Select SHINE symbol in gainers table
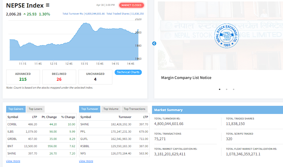 [x=12, y=154]
